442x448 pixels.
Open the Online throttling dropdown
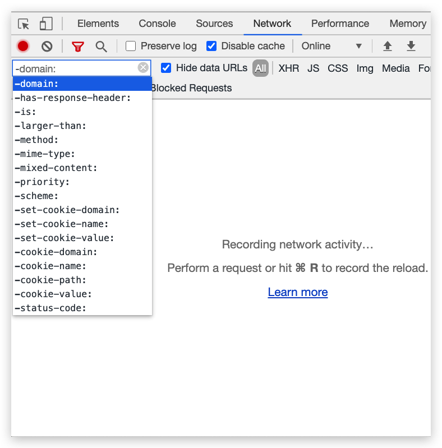click(x=331, y=46)
